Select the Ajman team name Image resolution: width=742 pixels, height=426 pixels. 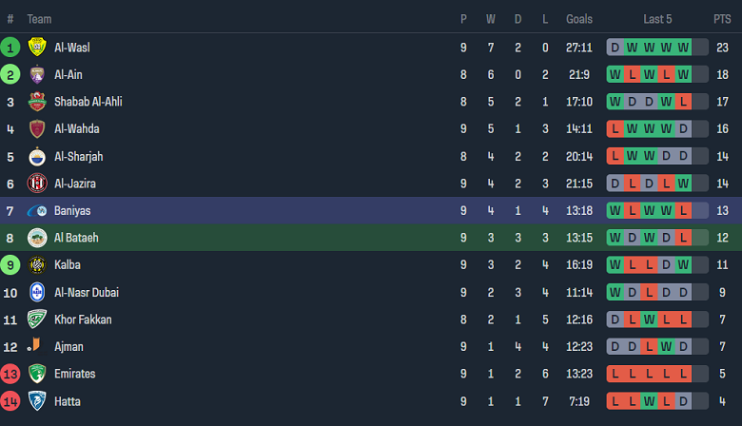click(x=68, y=347)
